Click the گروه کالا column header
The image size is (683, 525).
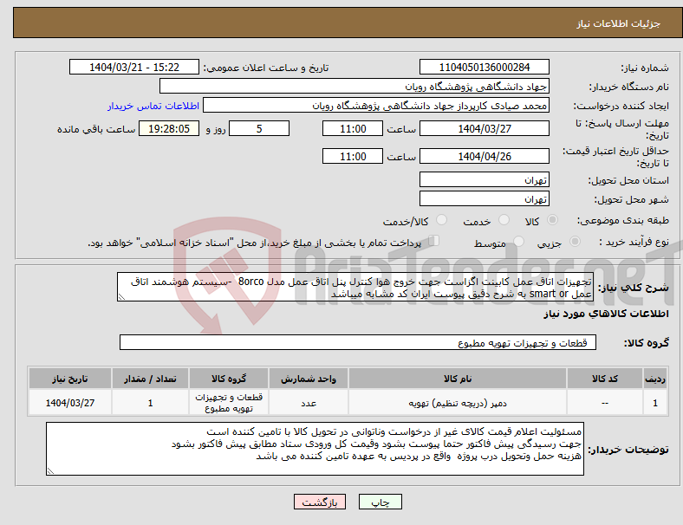(229, 379)
